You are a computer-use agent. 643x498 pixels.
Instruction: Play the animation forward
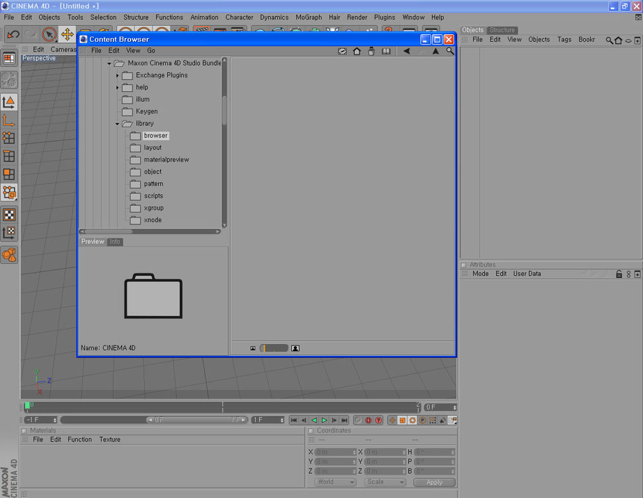(324, 420)
